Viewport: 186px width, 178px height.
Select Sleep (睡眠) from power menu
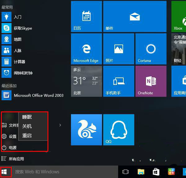coord(27,117)
